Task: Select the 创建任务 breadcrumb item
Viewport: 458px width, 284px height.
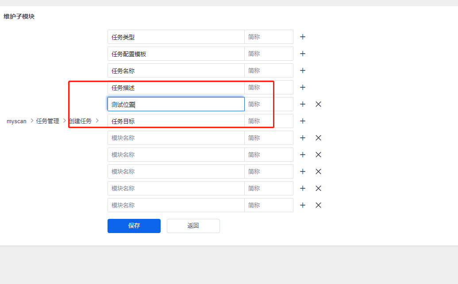Action: [81, 121]
